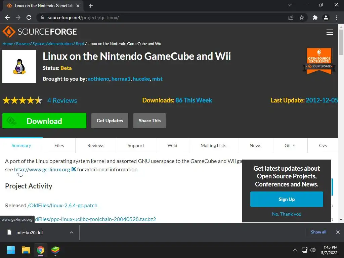Open the aothieno author profile
The image size is (344, 258).
click(x=98, y=79)
